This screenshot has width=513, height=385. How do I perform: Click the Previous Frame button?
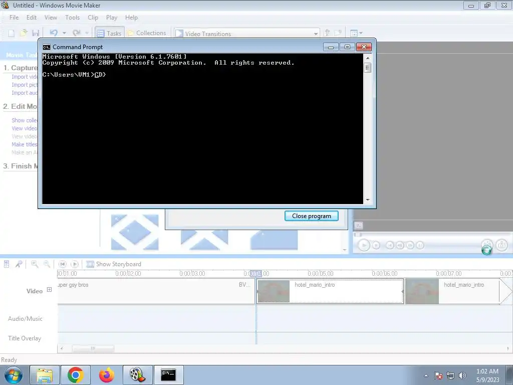point(400,245)
